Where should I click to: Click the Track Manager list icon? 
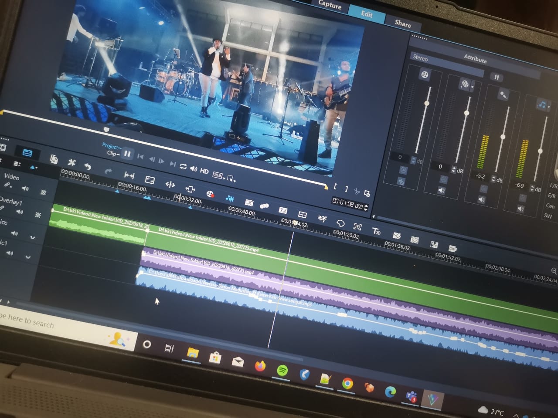[x=17, y=164]
